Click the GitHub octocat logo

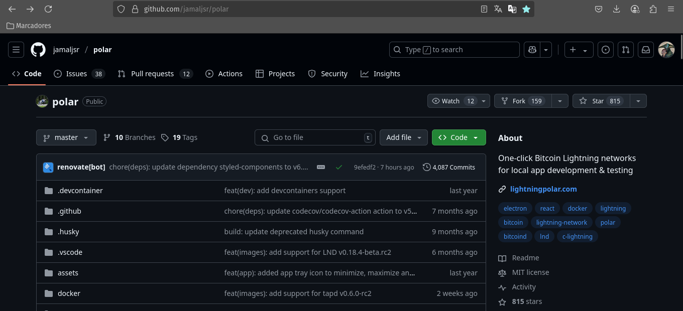tap(38, 49)
